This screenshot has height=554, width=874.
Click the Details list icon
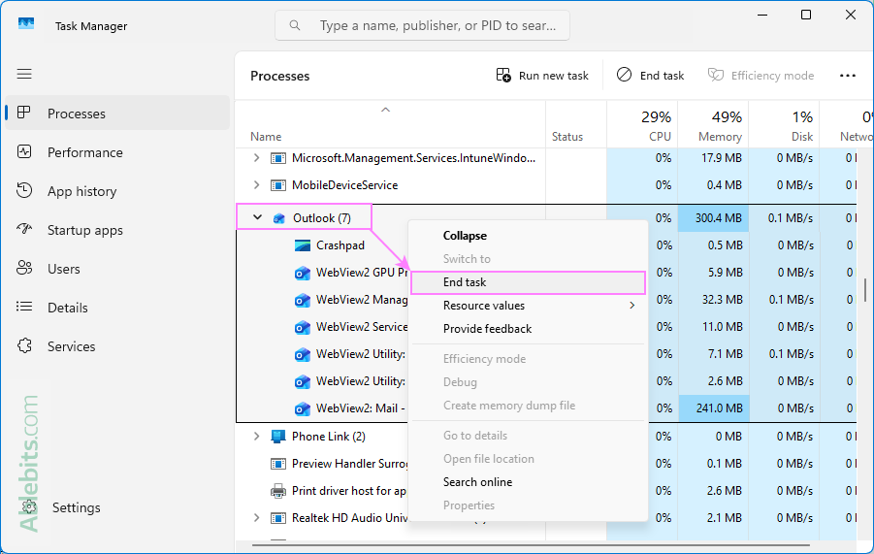coord(24,307)
